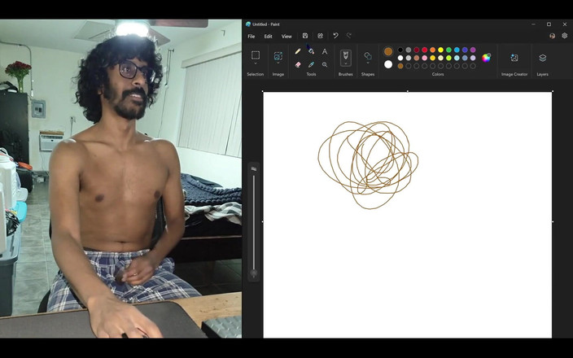Open the View menu
Viewport: 573px width, 358px height.
[286, 36]
